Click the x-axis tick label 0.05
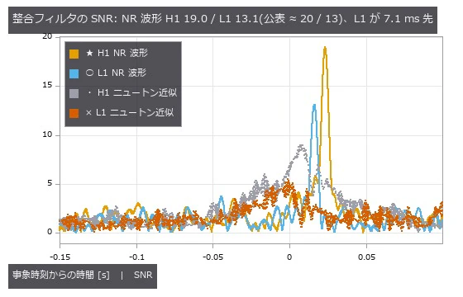Image resolution: width=463 pixels, height=297 pixels. point(366,257)
